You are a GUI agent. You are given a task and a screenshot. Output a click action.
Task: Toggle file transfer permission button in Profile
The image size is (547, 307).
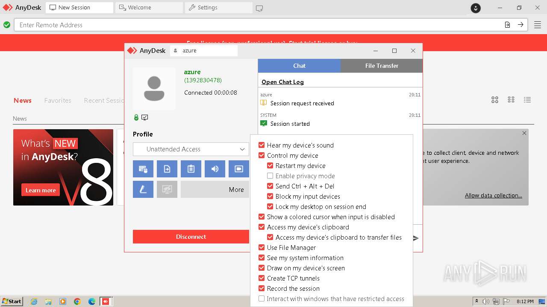pos(167,169)
